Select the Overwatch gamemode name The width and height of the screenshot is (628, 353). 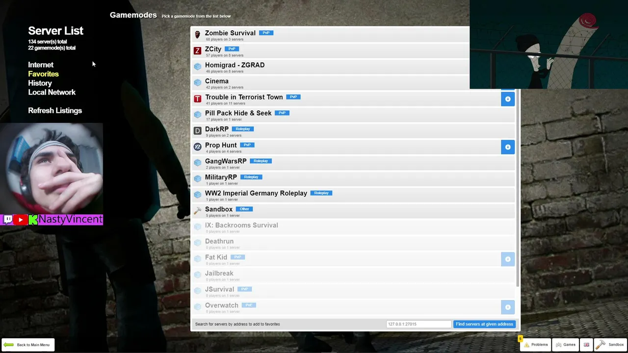tap(221, 305)
